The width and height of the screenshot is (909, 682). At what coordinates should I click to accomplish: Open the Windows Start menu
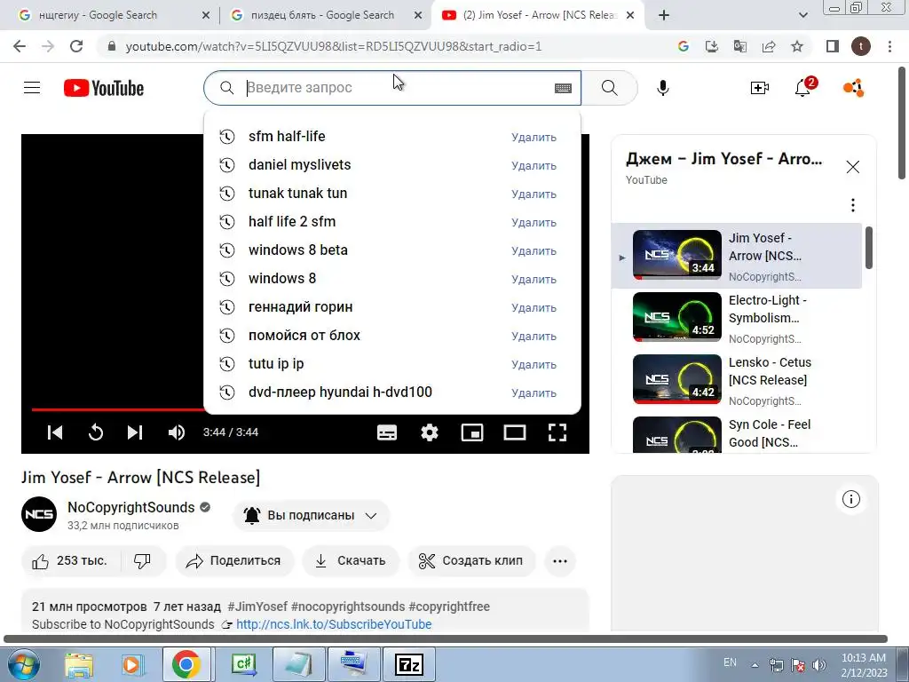coord(22,664)
